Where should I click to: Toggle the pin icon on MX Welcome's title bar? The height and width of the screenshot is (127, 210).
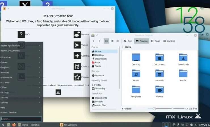tap(8, 9)
